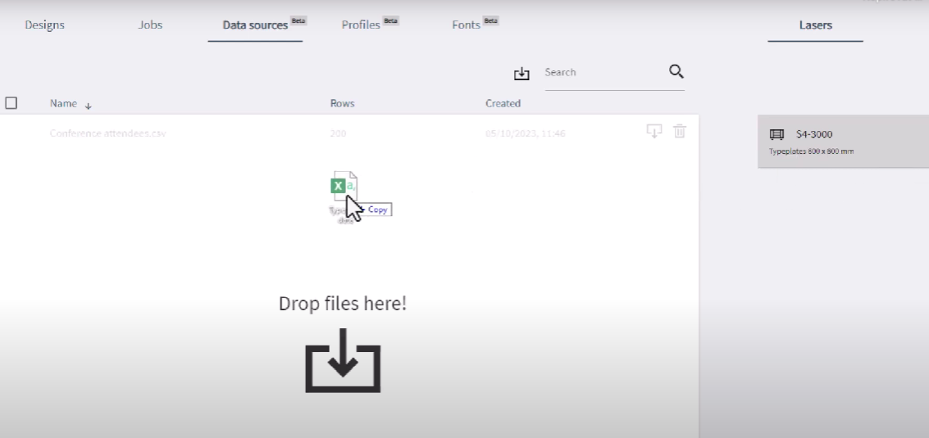Screen dimensions: 929x438
Task: Click the magnifying glass search icon
Action: pos(676,71)
